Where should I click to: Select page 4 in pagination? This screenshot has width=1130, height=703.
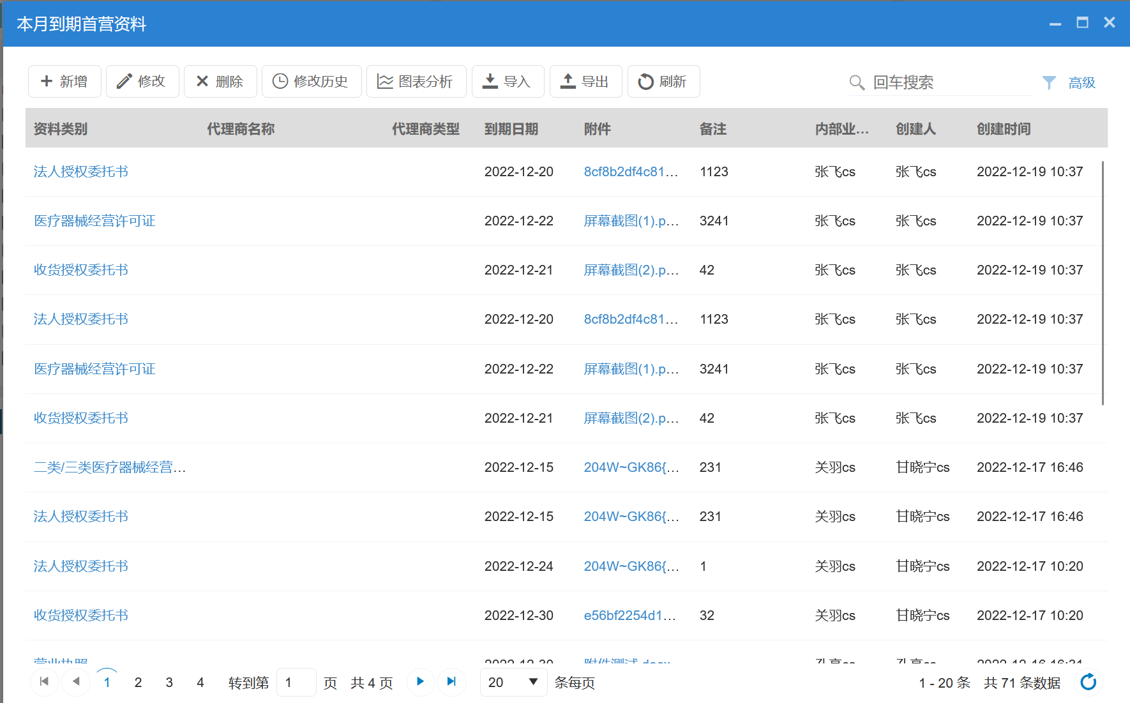pos(200,683)
